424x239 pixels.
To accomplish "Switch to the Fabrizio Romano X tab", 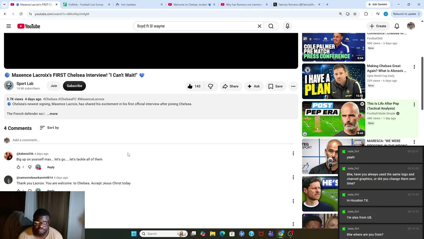I will pos(297,5).
